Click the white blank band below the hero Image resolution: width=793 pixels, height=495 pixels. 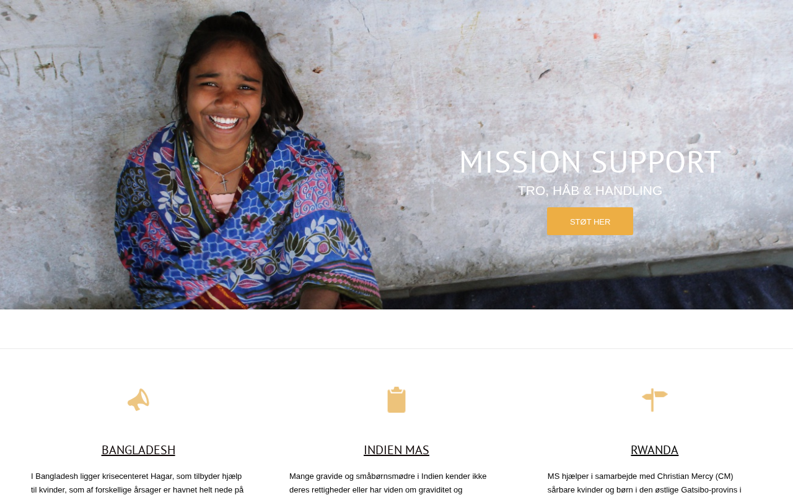(396, 329)
